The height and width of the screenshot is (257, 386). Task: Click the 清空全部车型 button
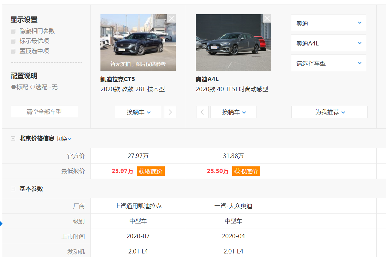(x=44, y=112)
